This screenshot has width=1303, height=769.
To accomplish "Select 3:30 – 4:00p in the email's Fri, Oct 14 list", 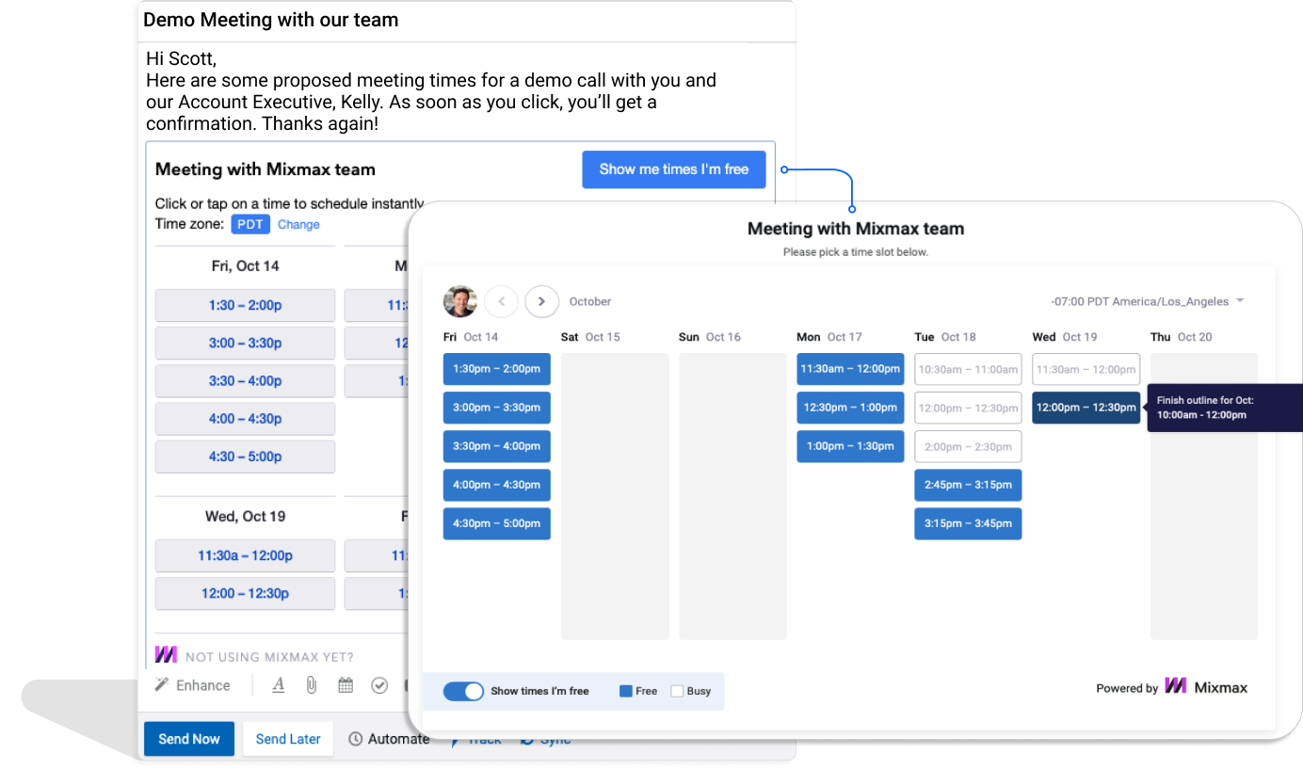I will (x=245, y=380).
